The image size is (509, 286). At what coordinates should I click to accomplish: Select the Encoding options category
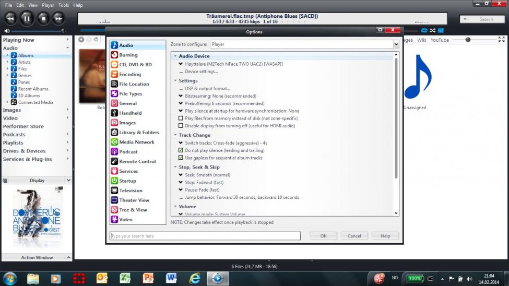[x=129, y=74]
